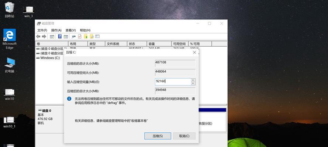The width and height of the screenshot is (328, 147).
Task: Sort by the 容量 column header
Action: point(159,44)
